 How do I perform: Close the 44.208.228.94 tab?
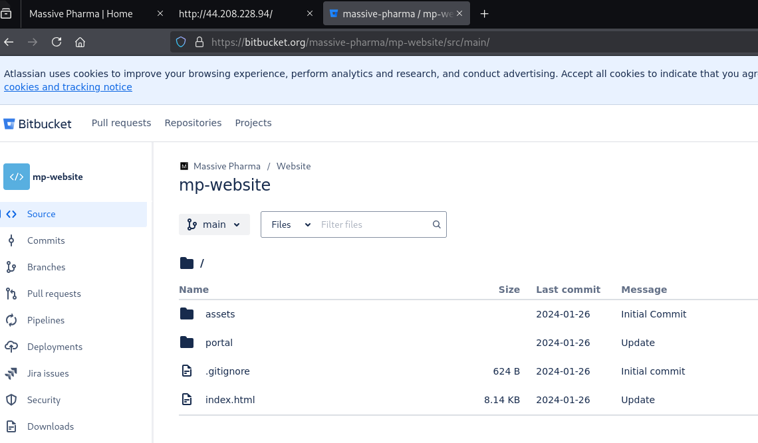pos(310,14)
